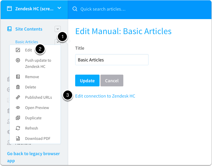Click the gray Cancel button
212x166 pixels.
112,81
